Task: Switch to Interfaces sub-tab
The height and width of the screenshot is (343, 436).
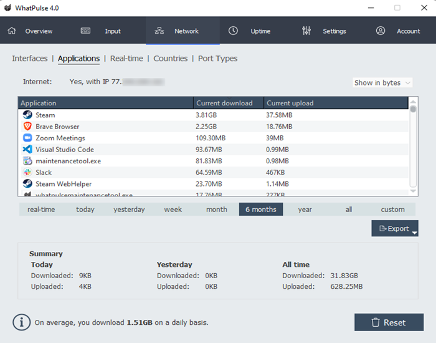Action: [x=30, y=59]
